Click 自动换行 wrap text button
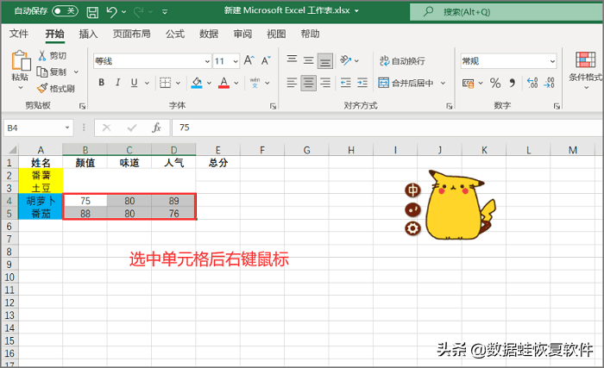604x368 pixels. (403, 61)
